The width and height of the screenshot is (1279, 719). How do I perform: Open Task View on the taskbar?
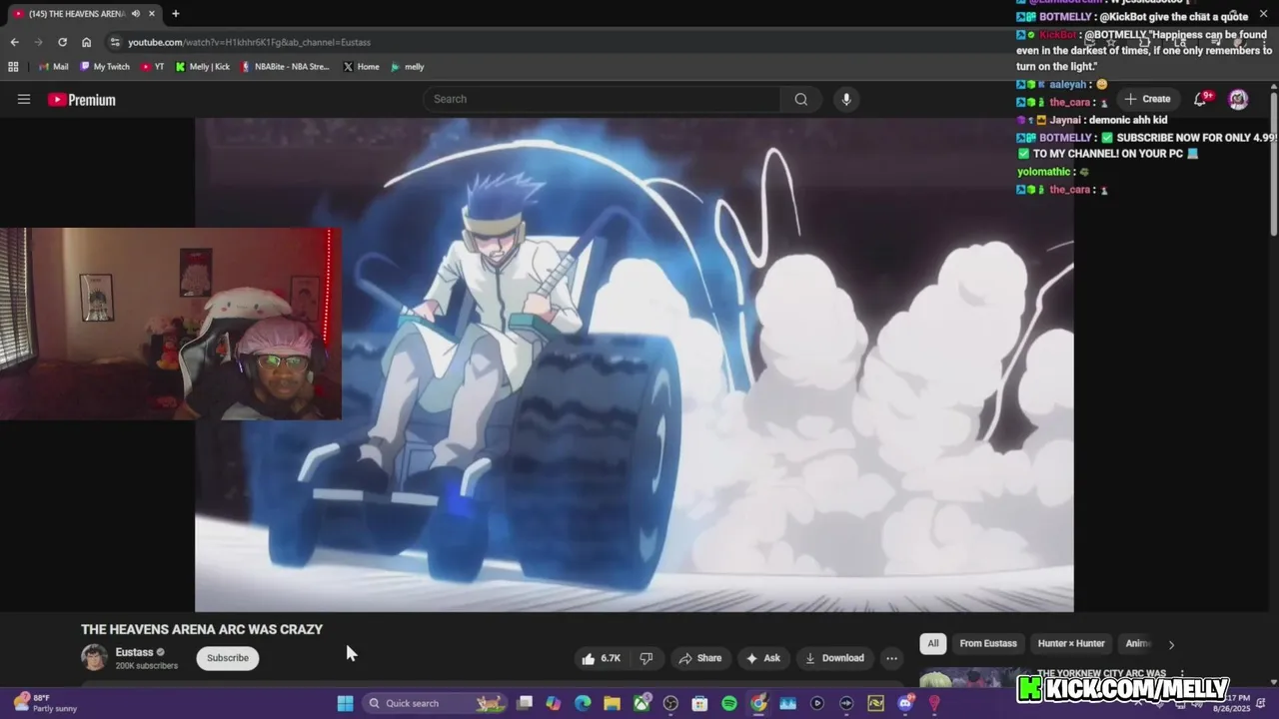coord(525,703)
